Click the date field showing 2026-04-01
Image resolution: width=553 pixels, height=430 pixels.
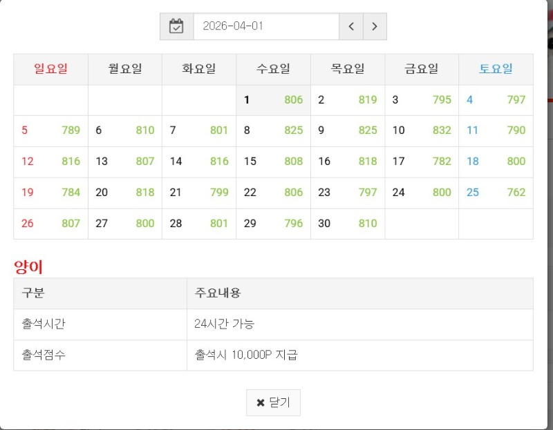266,26
